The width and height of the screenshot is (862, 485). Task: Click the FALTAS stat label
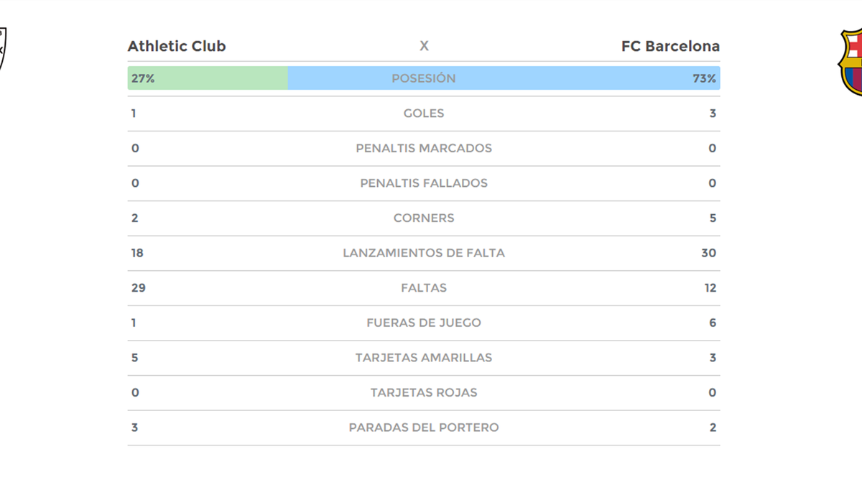[x=424, y=287]
